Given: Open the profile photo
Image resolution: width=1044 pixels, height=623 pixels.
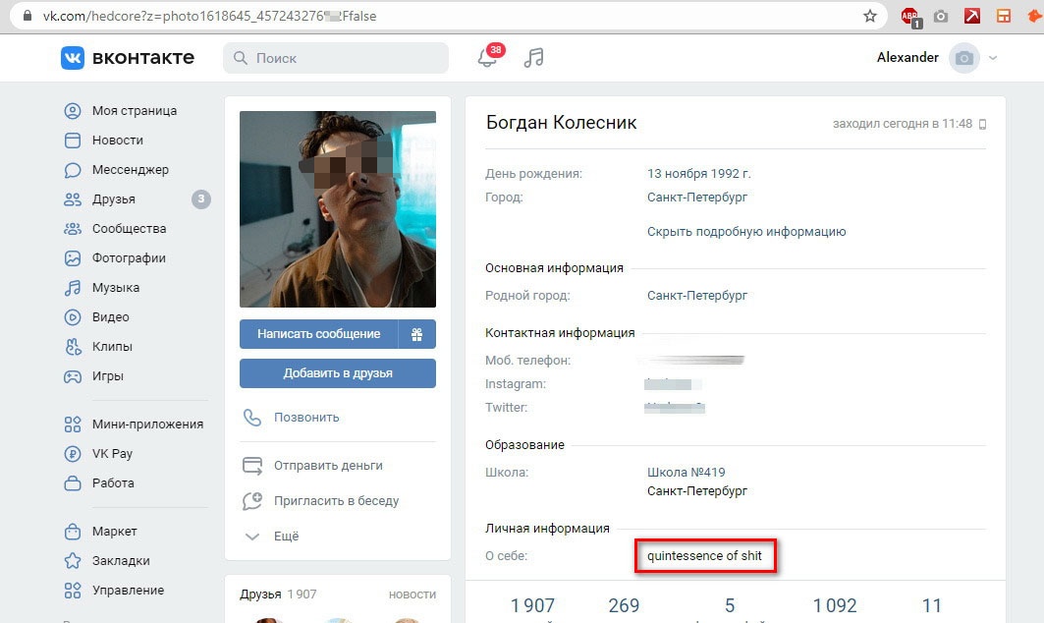Looking at the screenshot, I should tap(338, 209).
